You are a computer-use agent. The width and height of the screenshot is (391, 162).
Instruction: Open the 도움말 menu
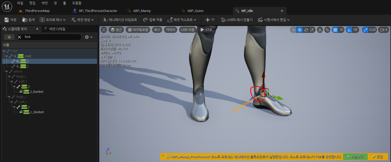point(77,3)
